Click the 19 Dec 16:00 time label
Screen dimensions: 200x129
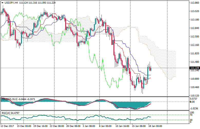(41, 126)
